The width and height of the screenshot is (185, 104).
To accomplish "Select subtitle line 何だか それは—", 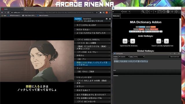I will click(92, 29).
